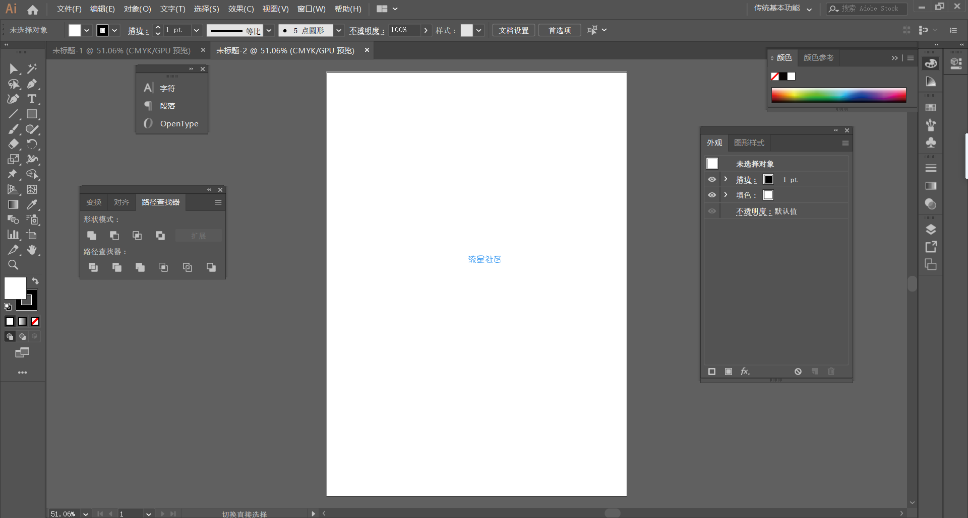This screenshot has height=518, width=968.
Task: Enable Draw Normal mode
Action: [x=10, y=336]
